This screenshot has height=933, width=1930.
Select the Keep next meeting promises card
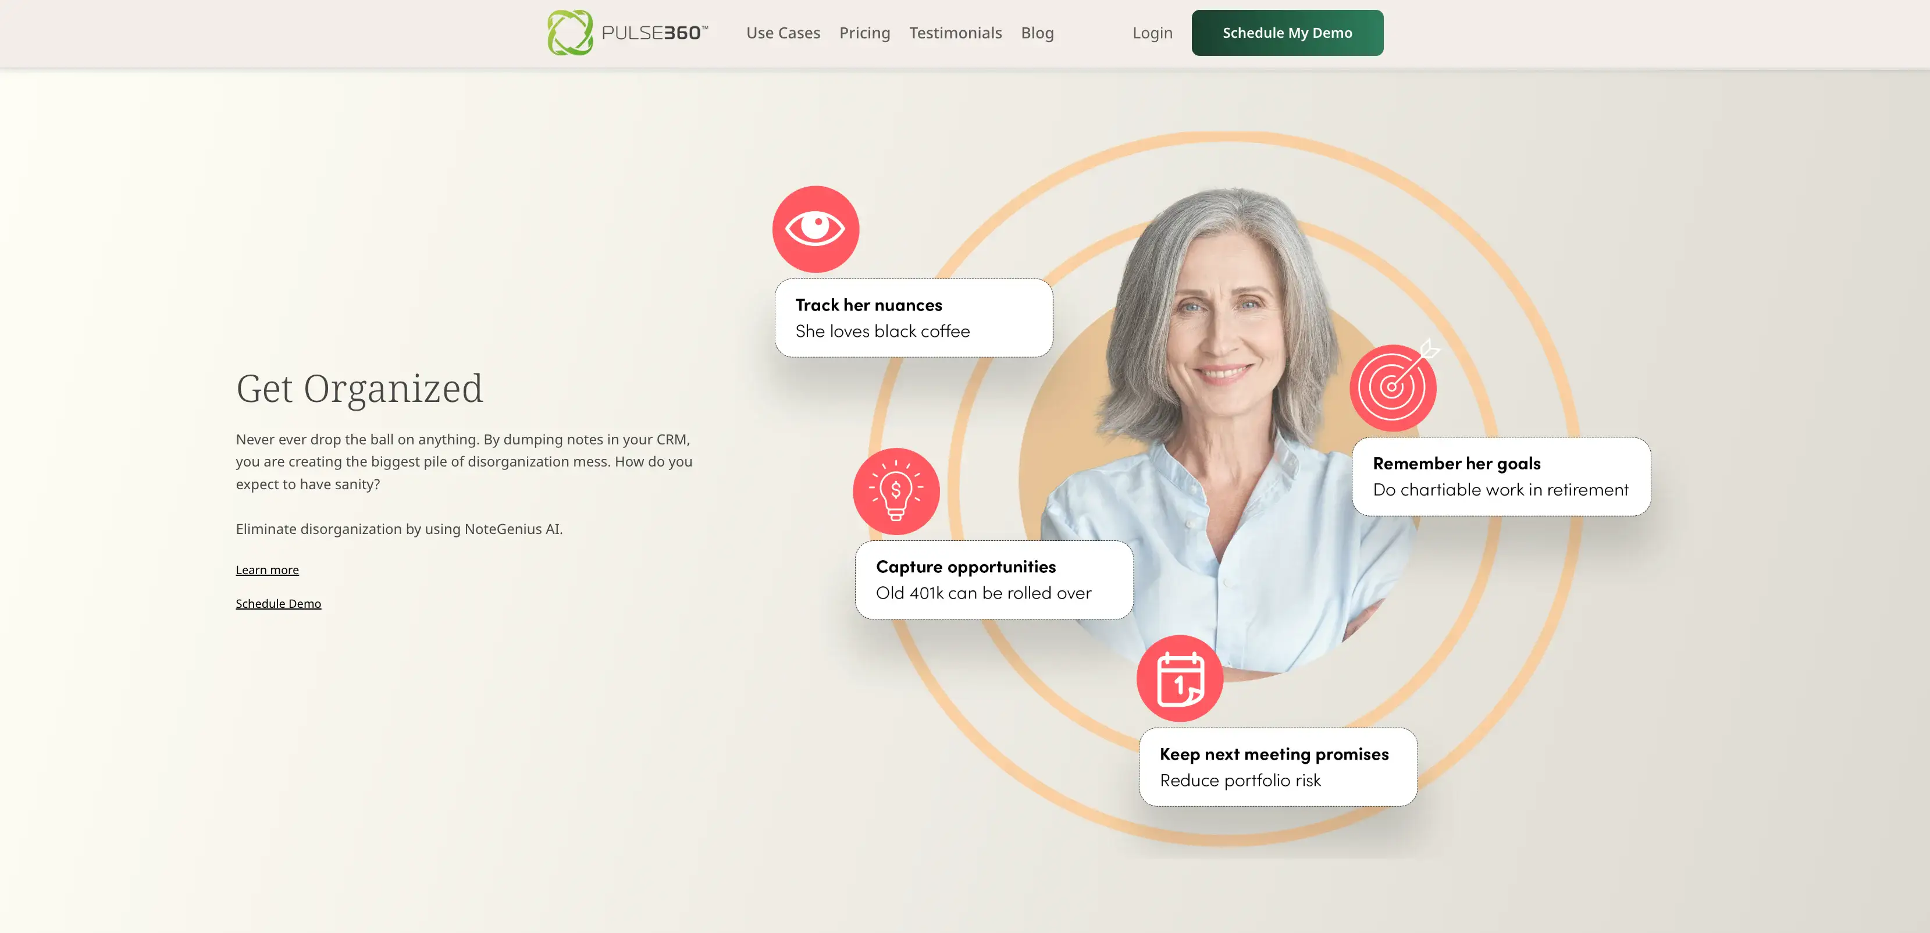[1277, 767]
